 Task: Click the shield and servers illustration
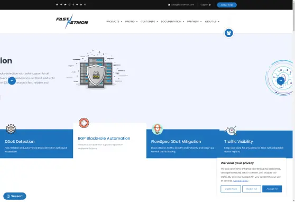pos(97,69)
